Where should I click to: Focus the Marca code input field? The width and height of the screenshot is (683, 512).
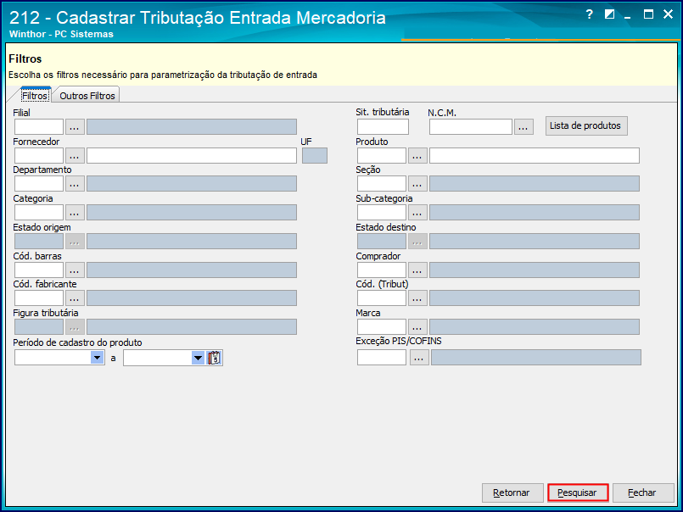pos(382,327)
